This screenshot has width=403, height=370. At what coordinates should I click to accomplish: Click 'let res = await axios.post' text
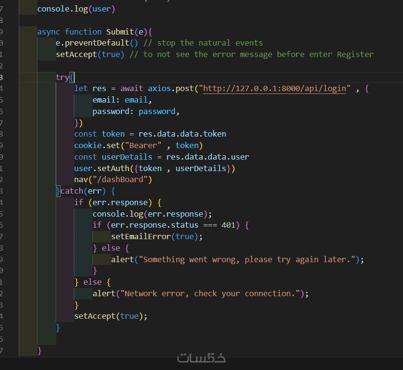134,89
